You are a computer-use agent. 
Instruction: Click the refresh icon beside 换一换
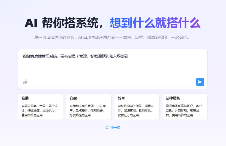[107, 127]
